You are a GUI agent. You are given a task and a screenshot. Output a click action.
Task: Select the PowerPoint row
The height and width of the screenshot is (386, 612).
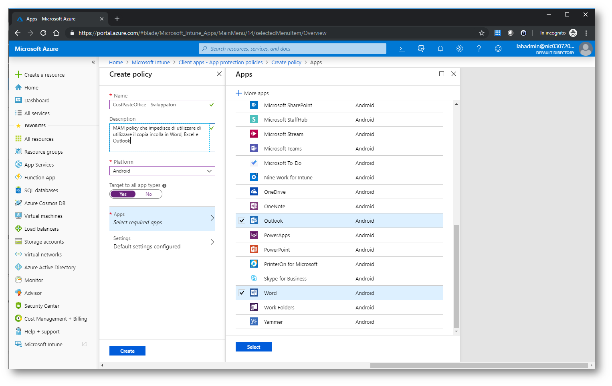(x=339, y=250)
